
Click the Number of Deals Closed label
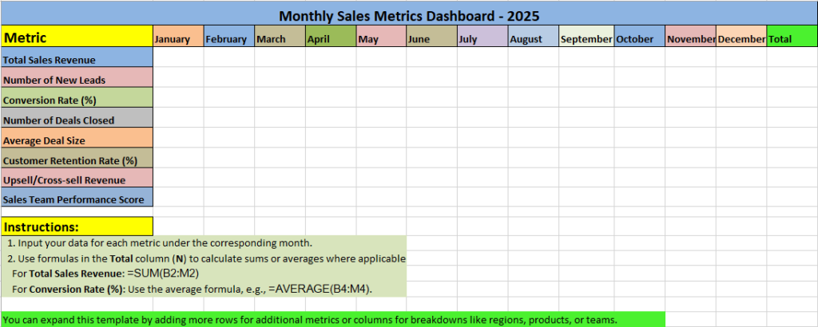77,120
